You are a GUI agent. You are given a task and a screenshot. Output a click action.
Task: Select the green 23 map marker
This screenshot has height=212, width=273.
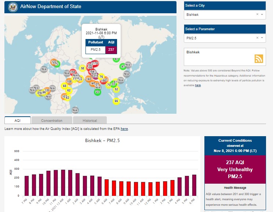(x=97, y=92)
